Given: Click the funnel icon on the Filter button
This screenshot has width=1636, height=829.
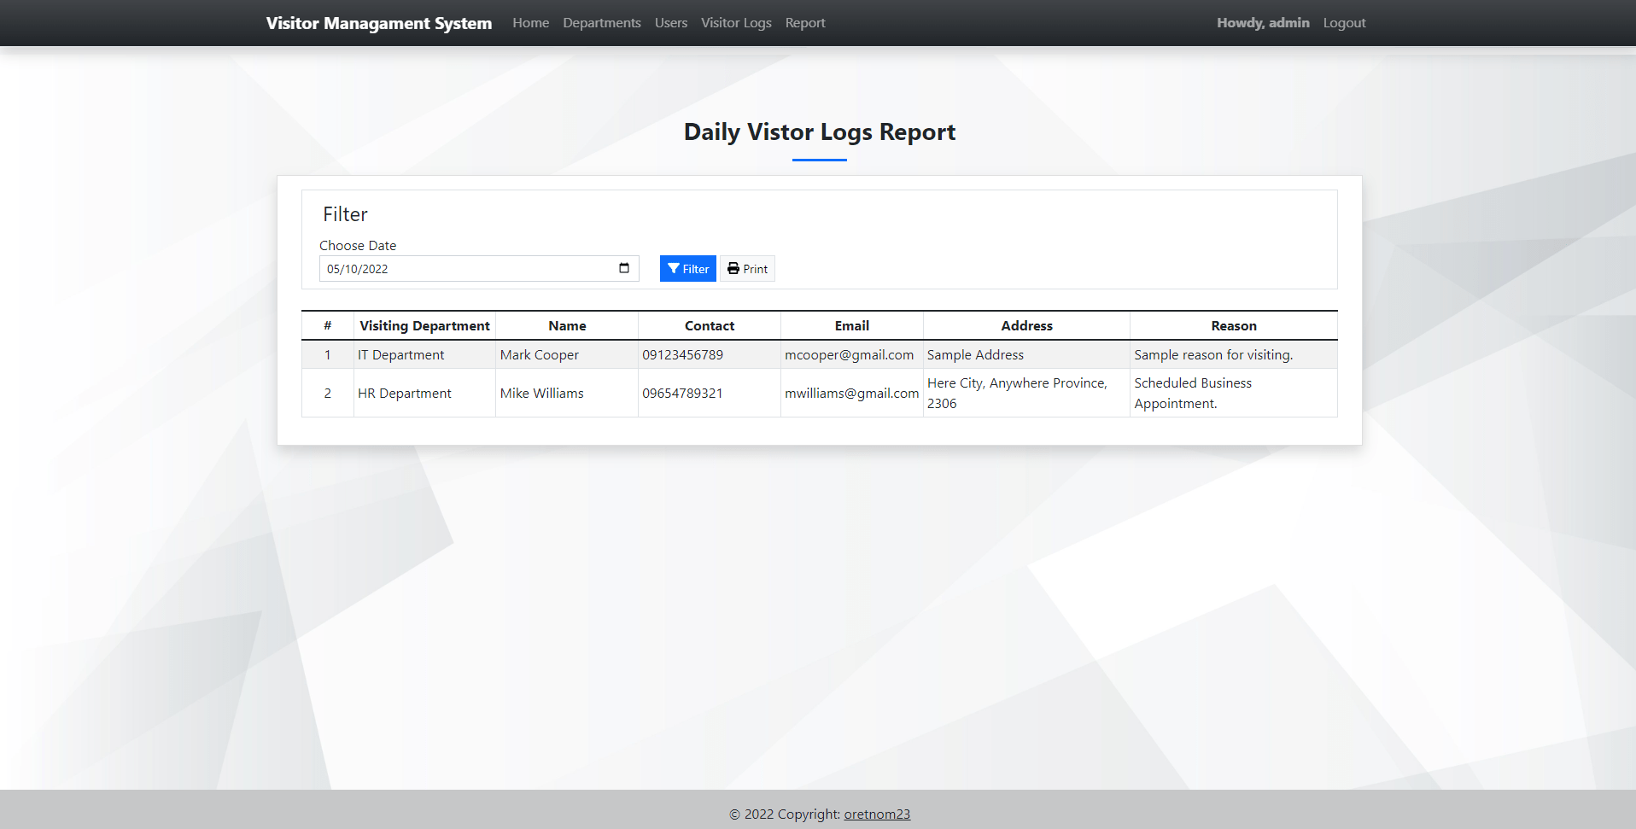Looking at the screenshot, I should (x=675, y=268).
